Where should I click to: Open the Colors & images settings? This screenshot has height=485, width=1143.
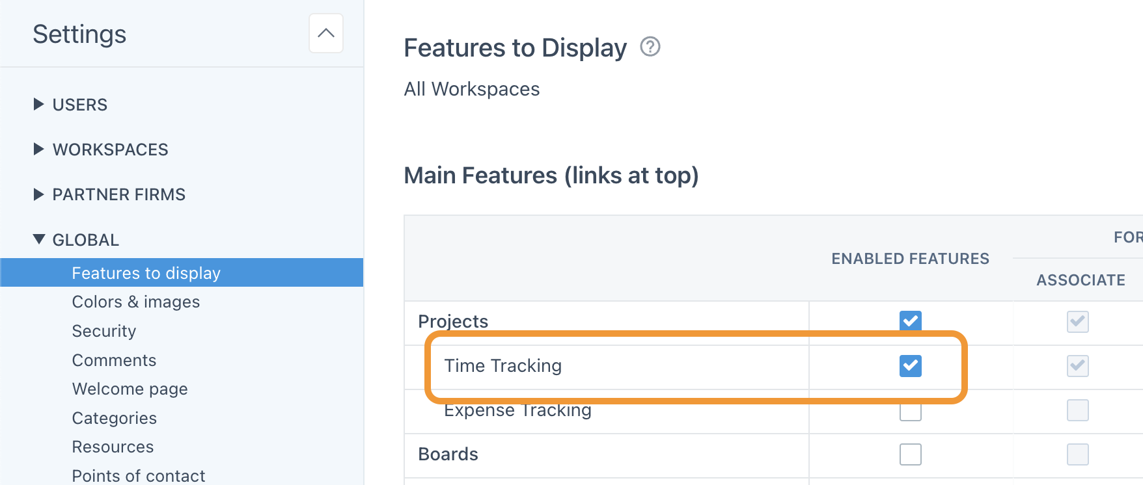[x=135, y=302]
